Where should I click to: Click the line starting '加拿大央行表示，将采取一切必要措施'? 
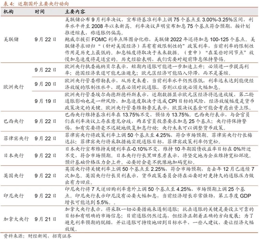click(x=159, y=209)
